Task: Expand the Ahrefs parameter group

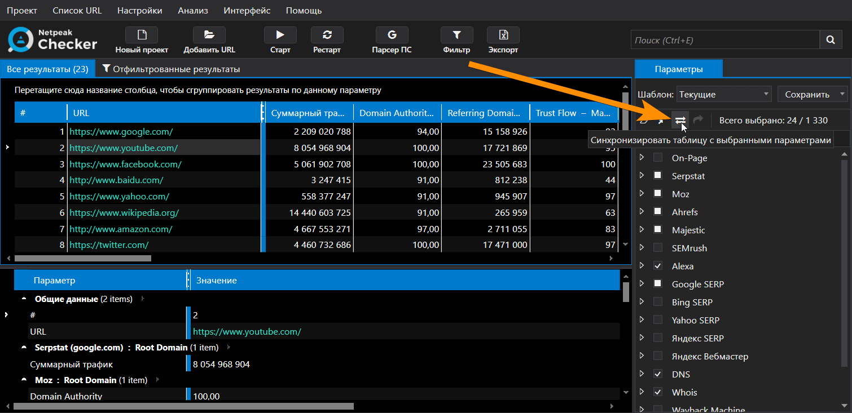Action: [x=642, y=212]
